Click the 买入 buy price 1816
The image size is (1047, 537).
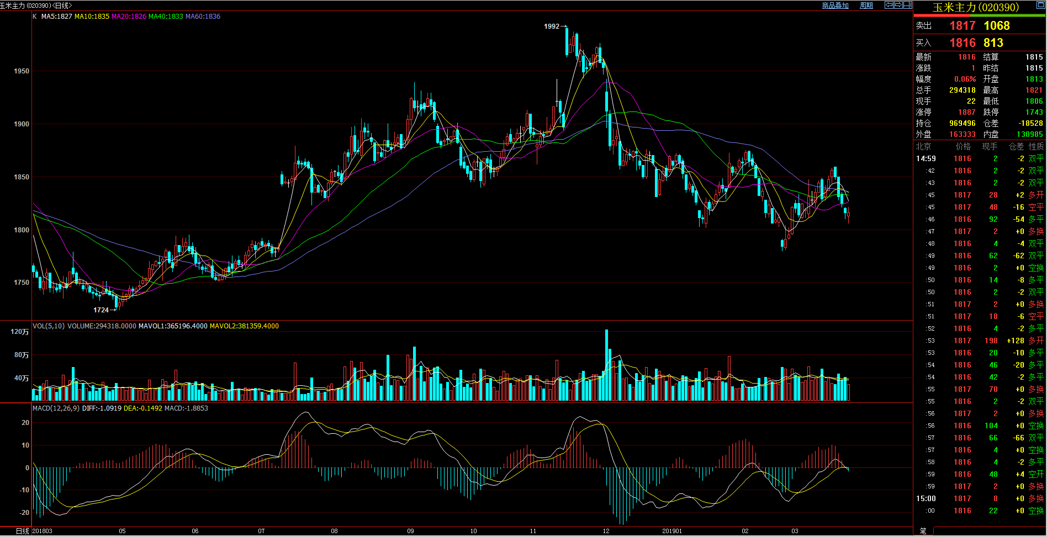point(962,43)
